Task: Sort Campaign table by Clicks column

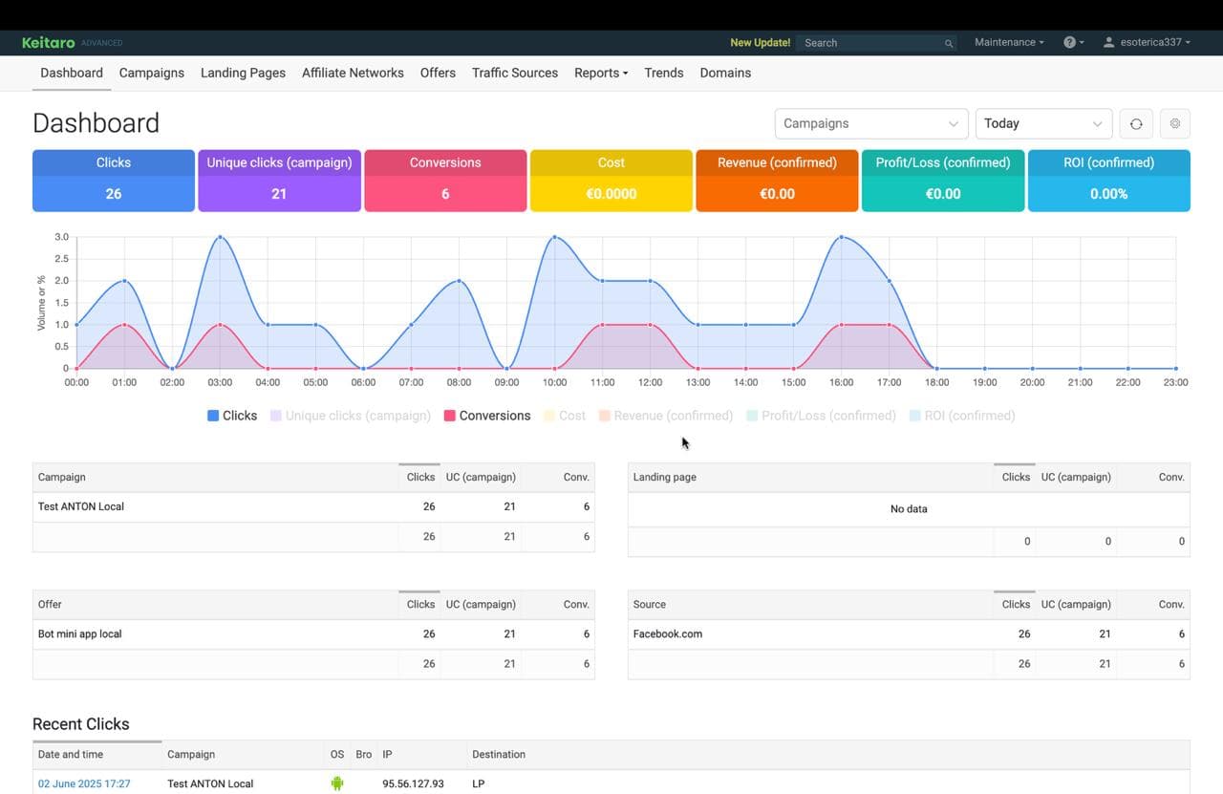Action: tap(420, 477)
